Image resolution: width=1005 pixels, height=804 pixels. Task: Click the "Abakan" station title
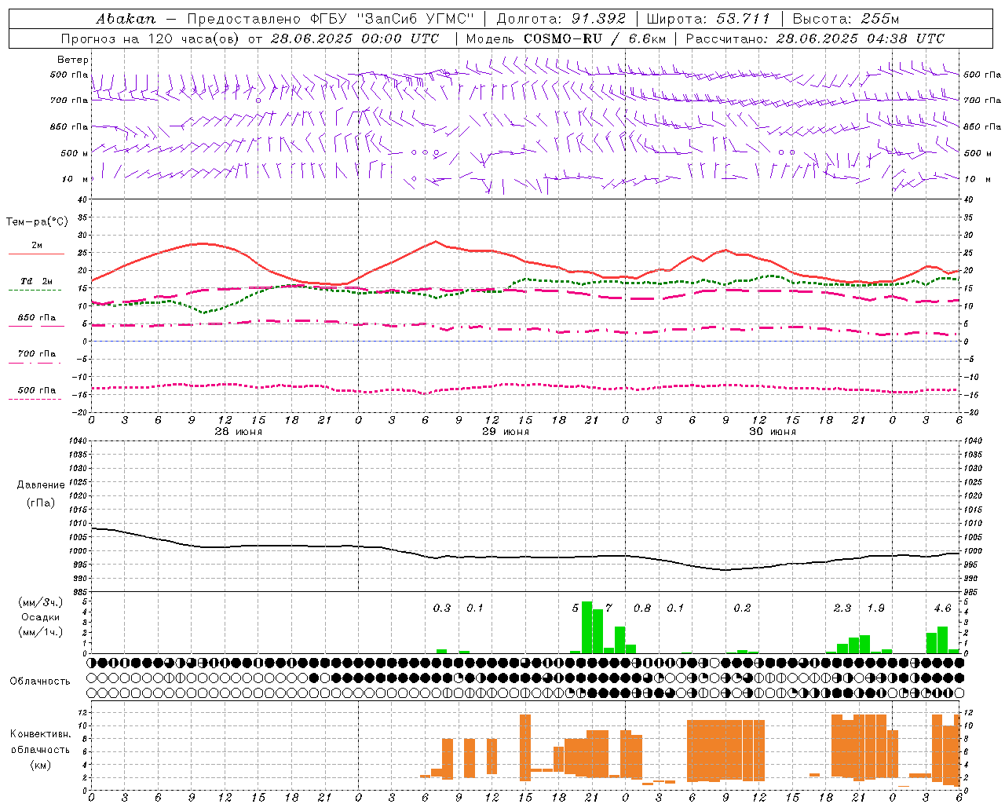[x=126, y=18]
